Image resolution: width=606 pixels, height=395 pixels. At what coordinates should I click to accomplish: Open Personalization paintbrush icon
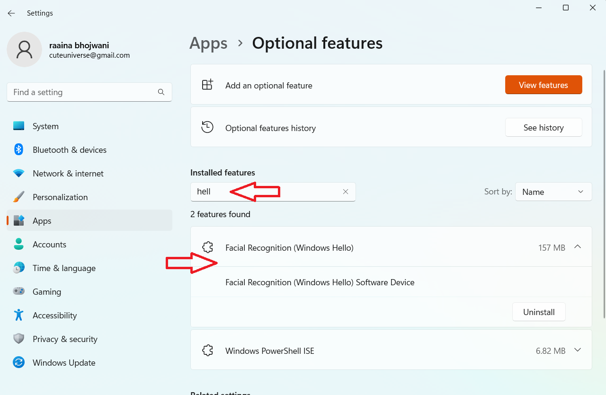pos(19,197)
